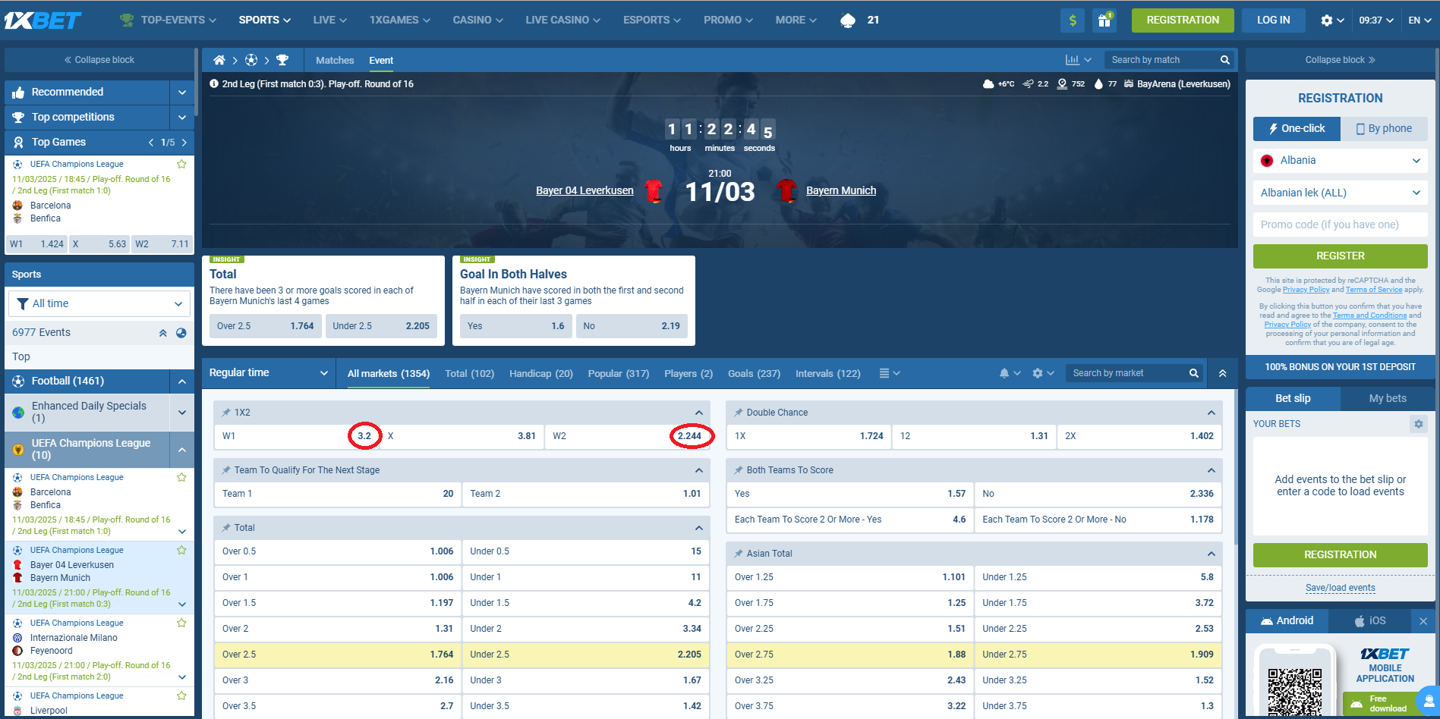Image resolution: width=1440 pixels, height=719 pixels.
Task: Switch to iOS app tab
Action: [1370, 620]
